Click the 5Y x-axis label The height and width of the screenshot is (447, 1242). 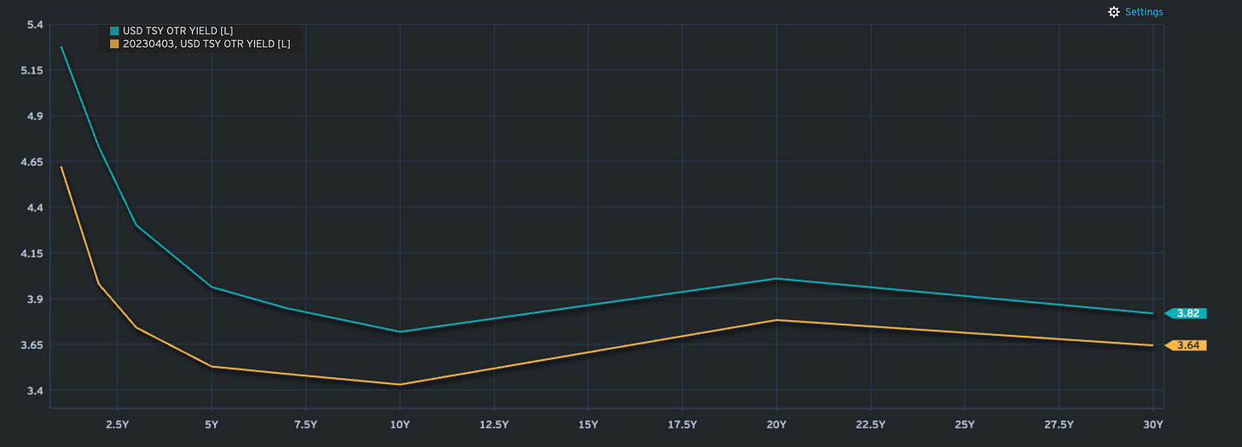(211, 424)
